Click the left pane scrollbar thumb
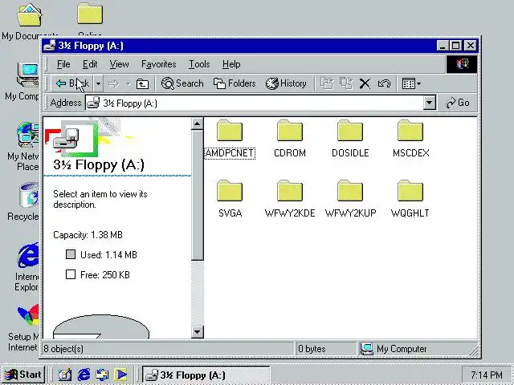 coord(198,195)
